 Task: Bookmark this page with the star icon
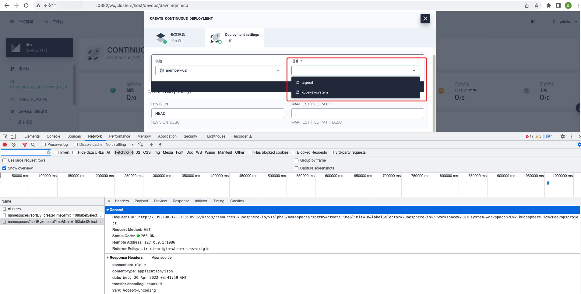pyautogui.click(x=537, y=5)
